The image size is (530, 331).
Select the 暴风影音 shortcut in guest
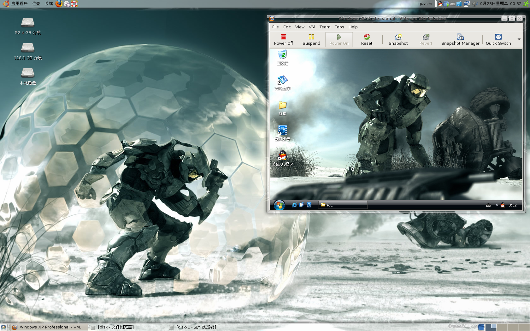[x=282, y=134]
